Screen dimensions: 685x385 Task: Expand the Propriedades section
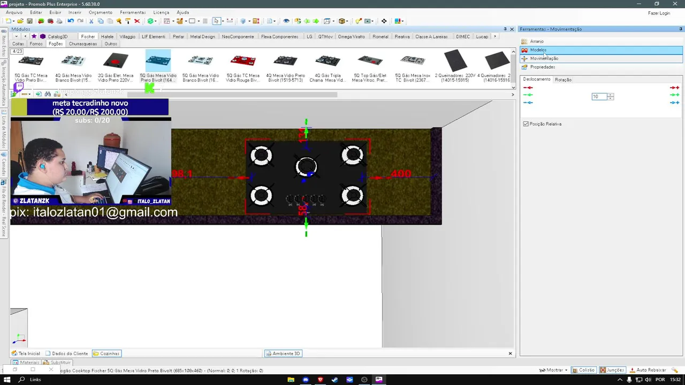tap(601, 67)
